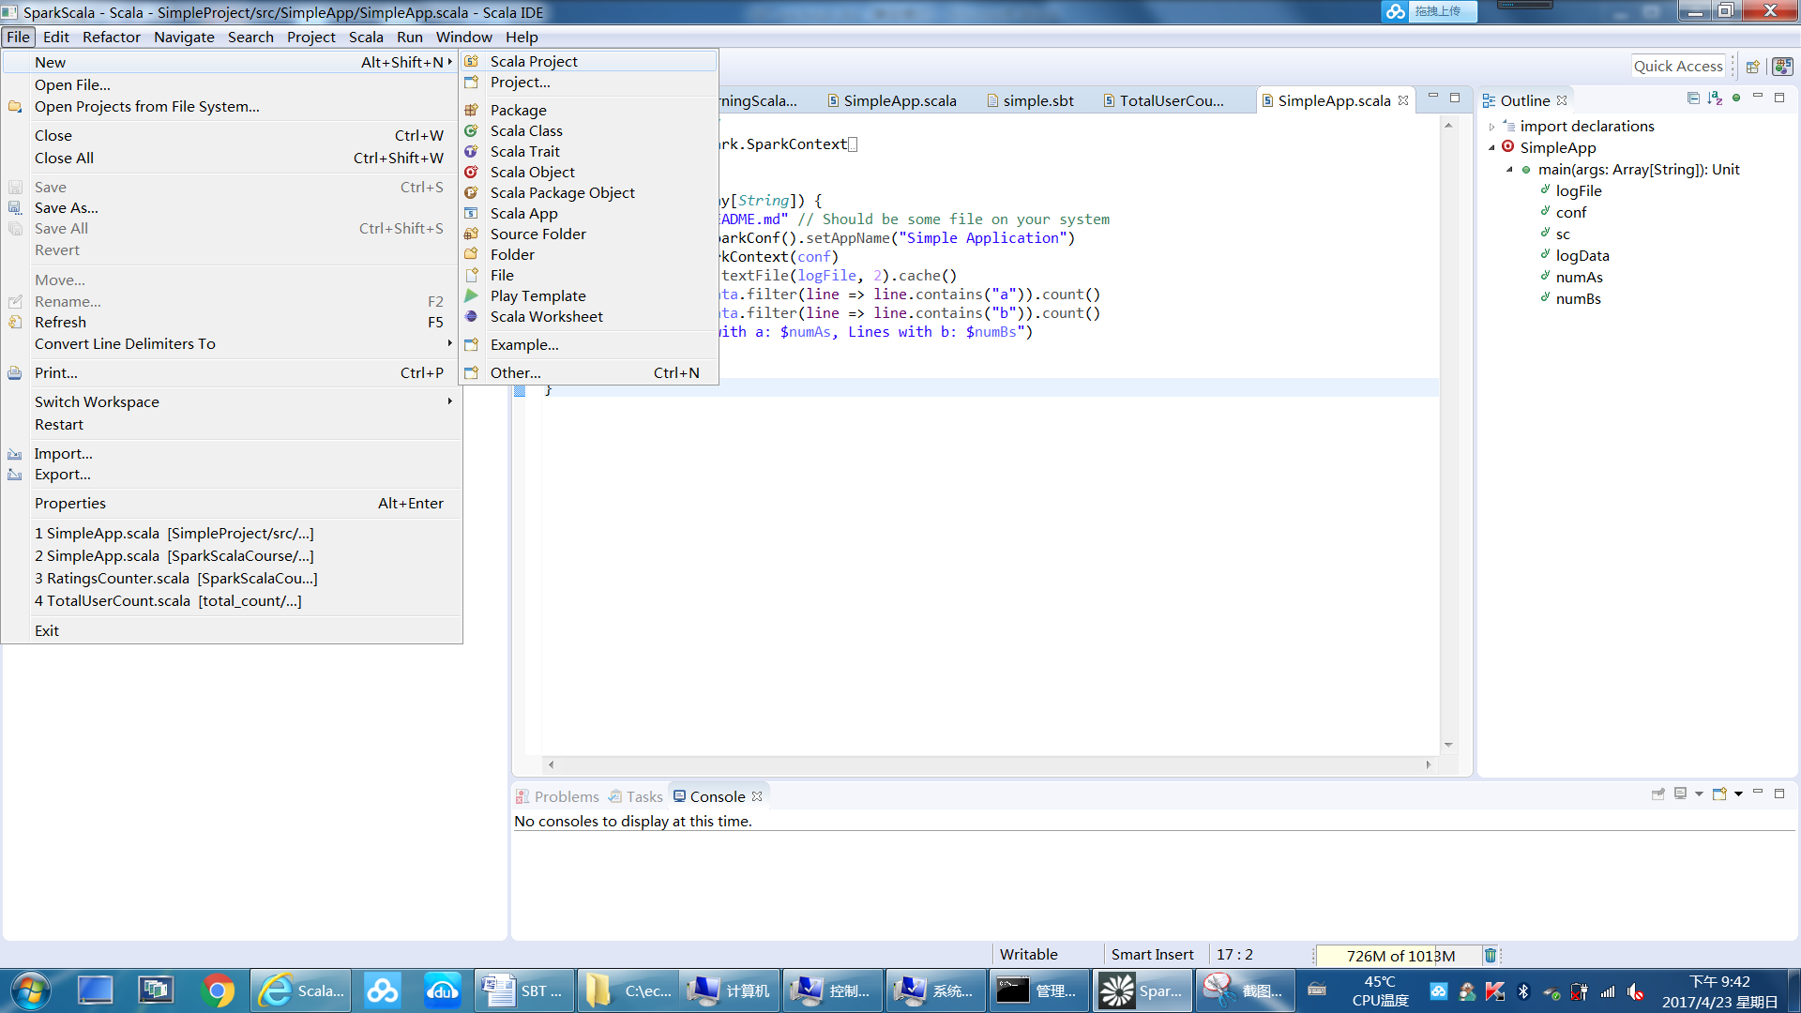Select logData in Outline tree
Viewport: 1801px width, 1013px height.
[1582, 255]
